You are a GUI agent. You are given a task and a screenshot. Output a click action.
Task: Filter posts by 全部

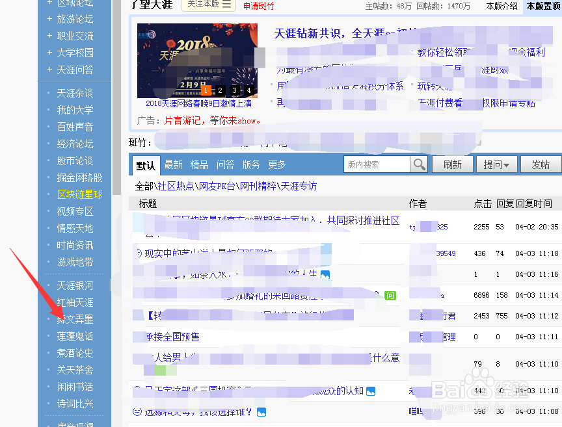click(x=144, y=187)
